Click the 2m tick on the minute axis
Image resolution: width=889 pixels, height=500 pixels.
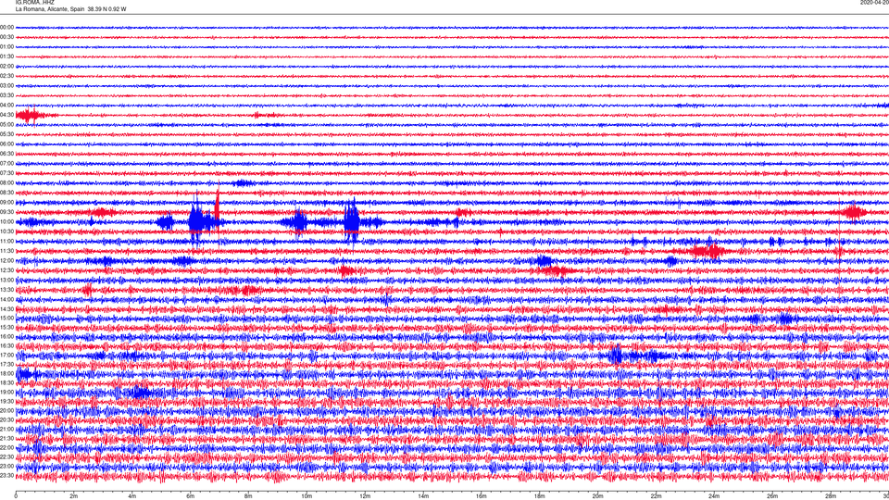click(74, 496)
